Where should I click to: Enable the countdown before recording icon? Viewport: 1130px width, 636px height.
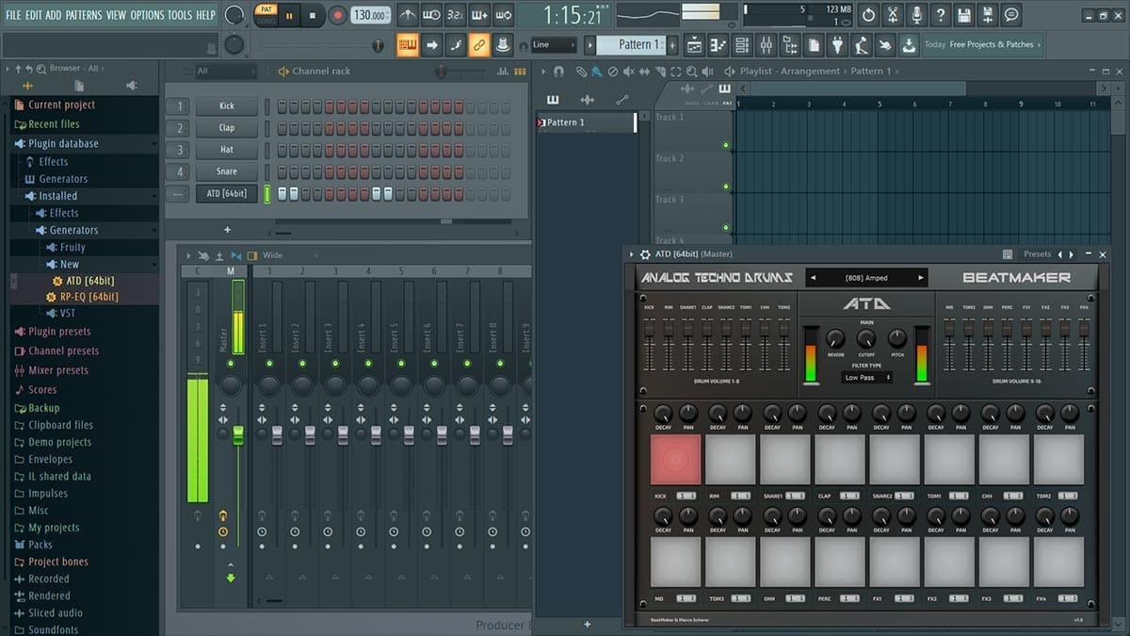click(455, 15)
